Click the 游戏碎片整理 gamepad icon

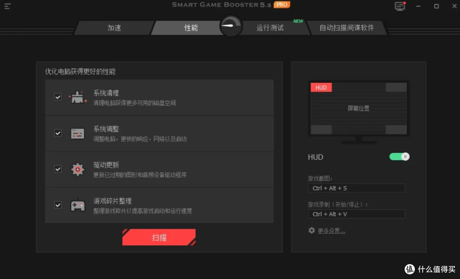click(x=78, y=205)
